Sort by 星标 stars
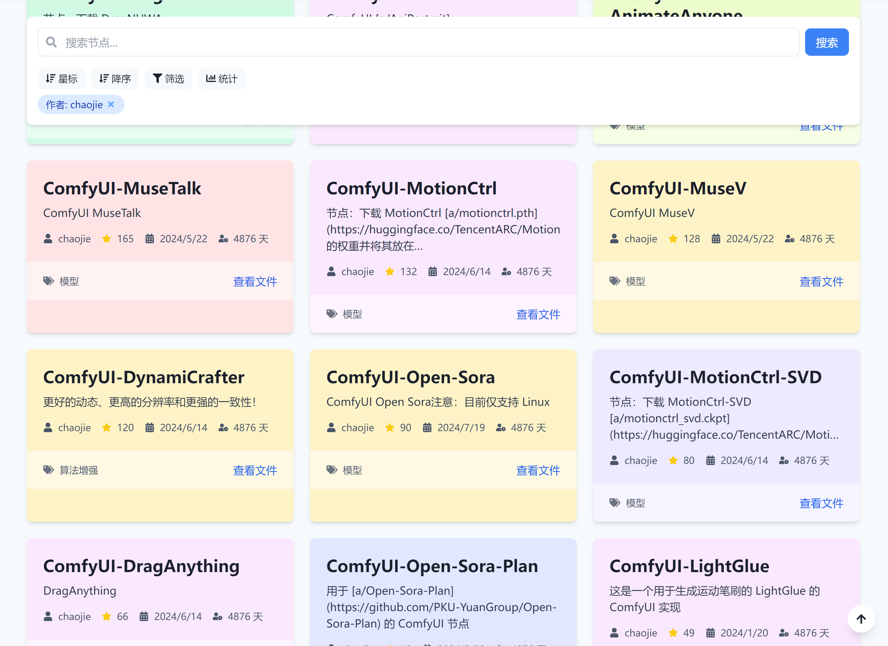The width and height of the screenshot is (888, 646). pyautogui.click(x=61, y=79)
